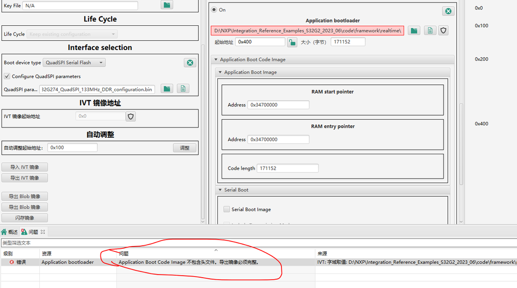Click RAM start pointer Address field
This screenshot has height=288, width=517.
click(278, 105)
